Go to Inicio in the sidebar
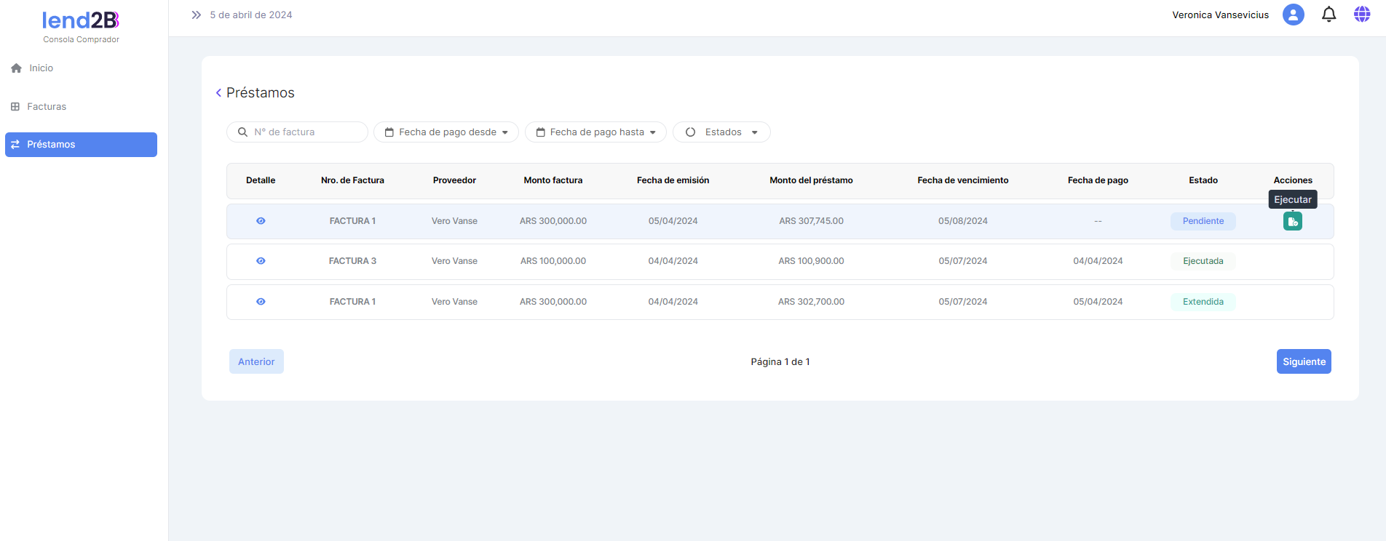Viewport: 1386px width, 541px height. tap(41, 68)
